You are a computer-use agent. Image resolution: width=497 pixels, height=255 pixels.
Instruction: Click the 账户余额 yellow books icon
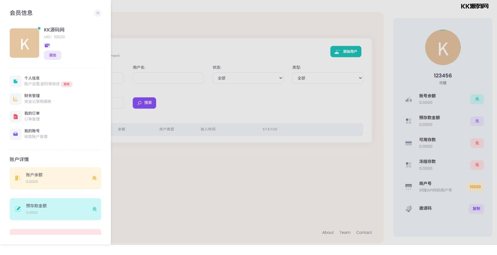18,178
